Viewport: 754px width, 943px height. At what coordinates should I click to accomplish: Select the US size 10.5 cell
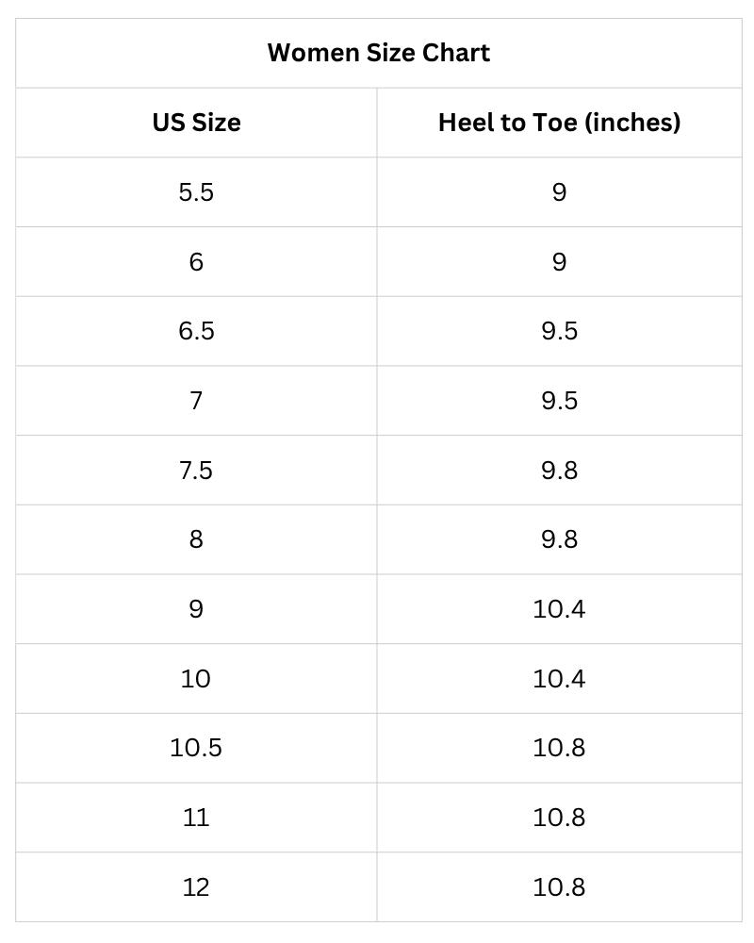(196, 748)
